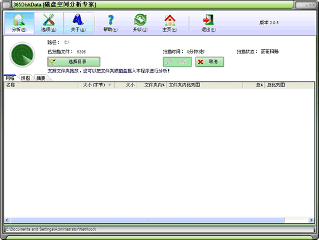This screenshot has height=240, width=319.
Task: Click the radar scanning indicator
Action: pyautogui.click(x=22, y=55)
